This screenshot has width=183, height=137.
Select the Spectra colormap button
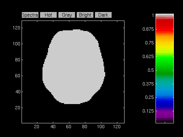pyautogui.click(x=30, y=15)
